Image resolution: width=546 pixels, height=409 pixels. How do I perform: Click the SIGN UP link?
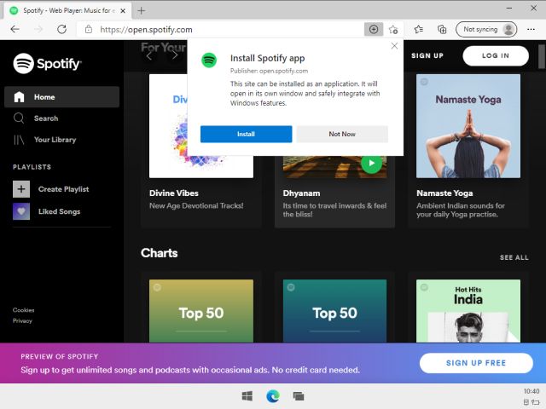[427, 55]
